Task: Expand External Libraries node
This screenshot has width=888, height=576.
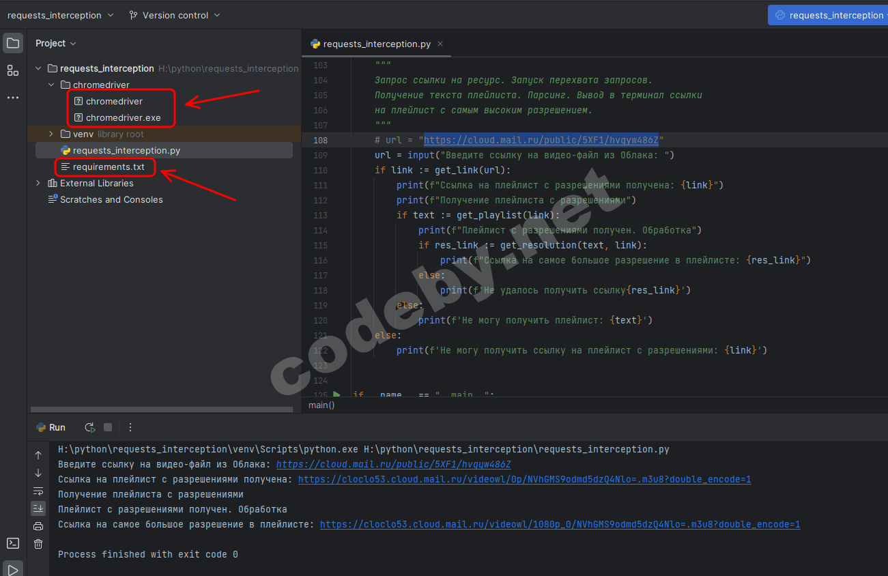Action: [x=38, y=183]
